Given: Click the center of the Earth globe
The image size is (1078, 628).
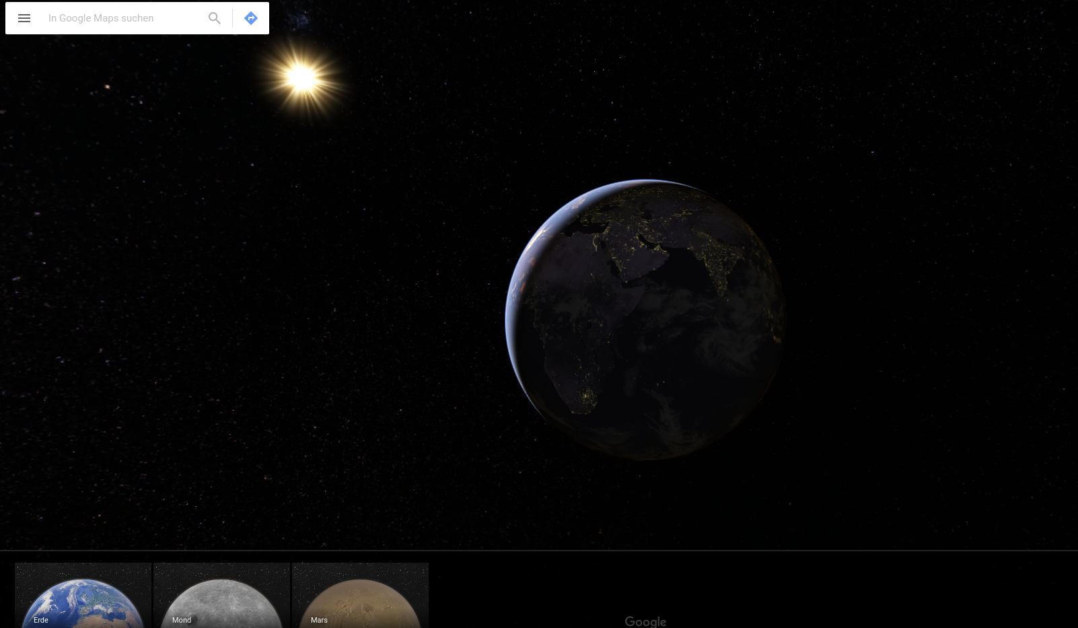Looking at the screenshot, I should click(x=645, y=320).
